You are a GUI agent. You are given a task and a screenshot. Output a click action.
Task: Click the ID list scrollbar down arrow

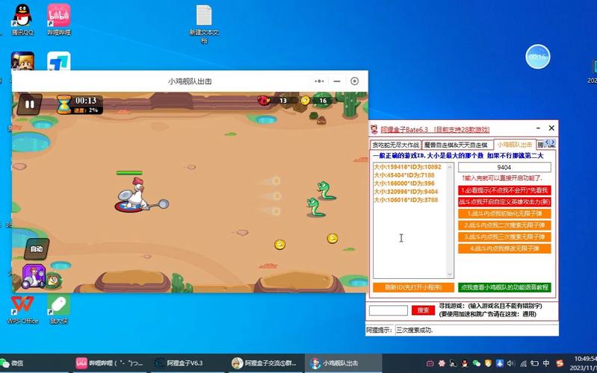pos(450,274)
